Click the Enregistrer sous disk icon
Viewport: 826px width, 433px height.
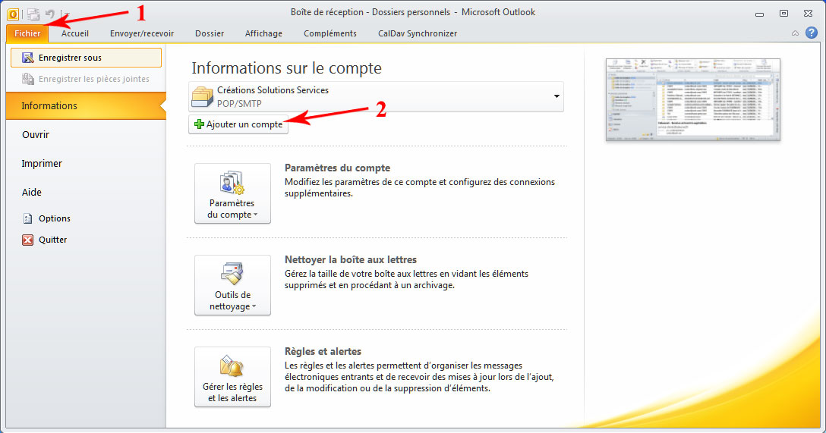[x=27, y=58]
